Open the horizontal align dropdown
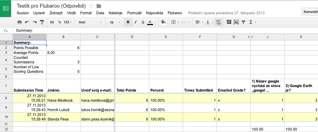 tap(199, 22)
